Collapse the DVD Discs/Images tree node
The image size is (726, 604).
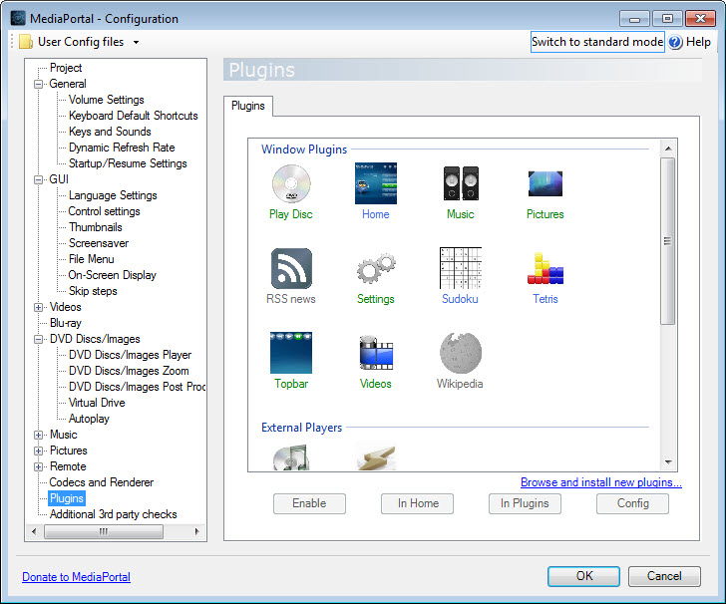pos(39,339)
